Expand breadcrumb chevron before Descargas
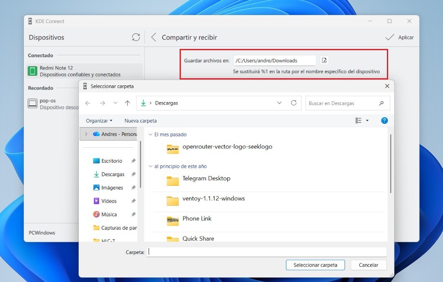 [150, 103]
